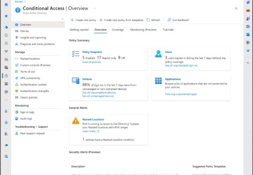Switch to Tutorials tab

click(168, 30)
